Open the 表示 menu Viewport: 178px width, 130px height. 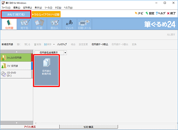coord(38,7)
